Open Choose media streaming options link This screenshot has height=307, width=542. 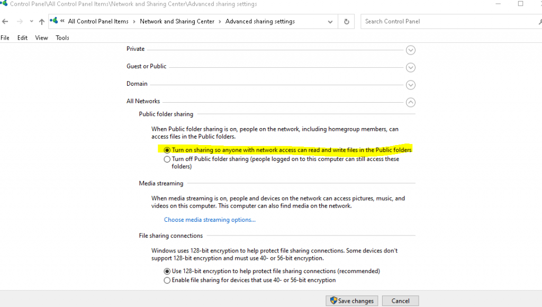(209, 219)
